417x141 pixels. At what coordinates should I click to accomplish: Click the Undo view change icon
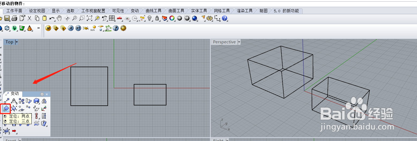click(105, 18)
